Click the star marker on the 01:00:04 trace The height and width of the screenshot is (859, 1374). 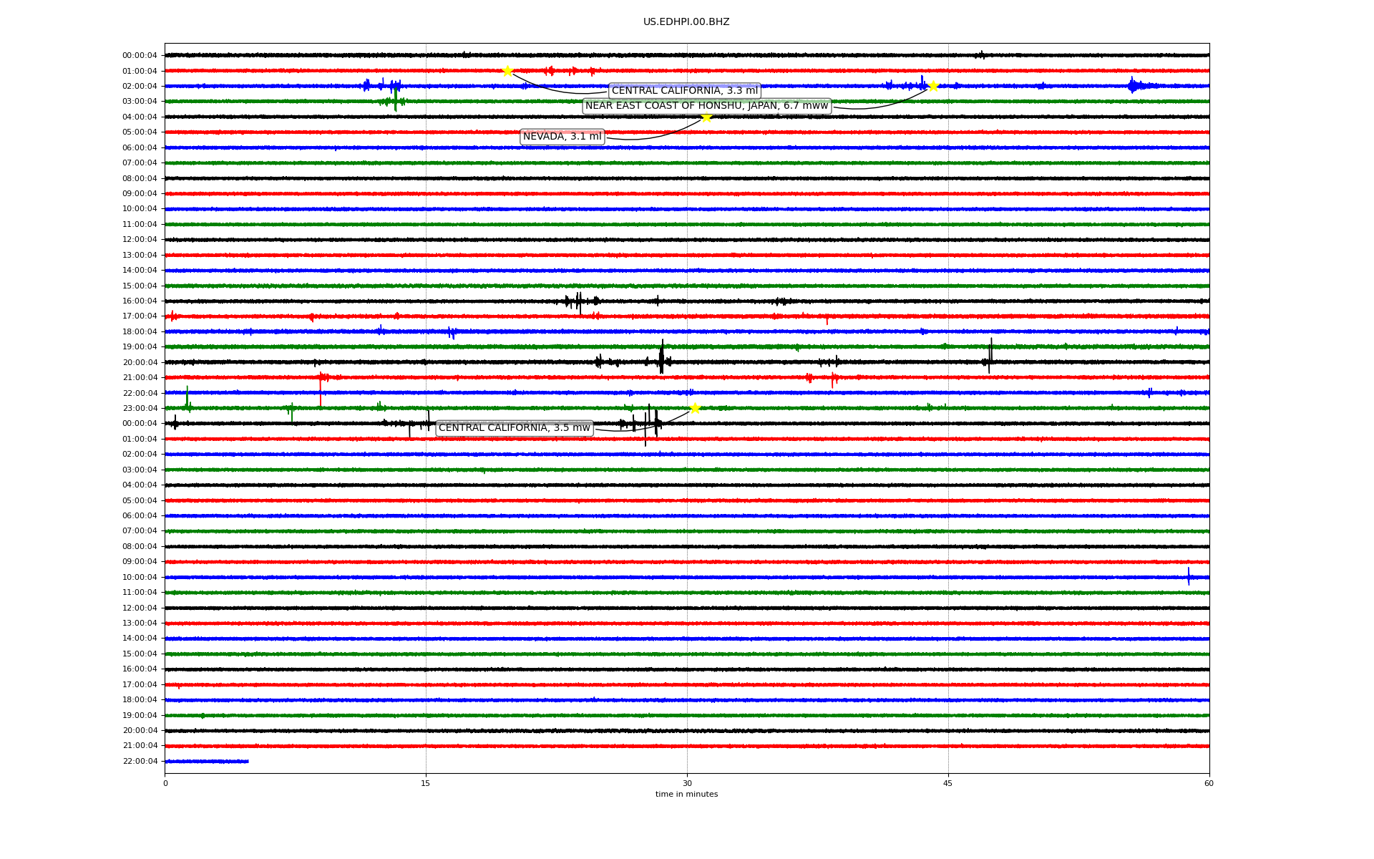tap(507, 71)
